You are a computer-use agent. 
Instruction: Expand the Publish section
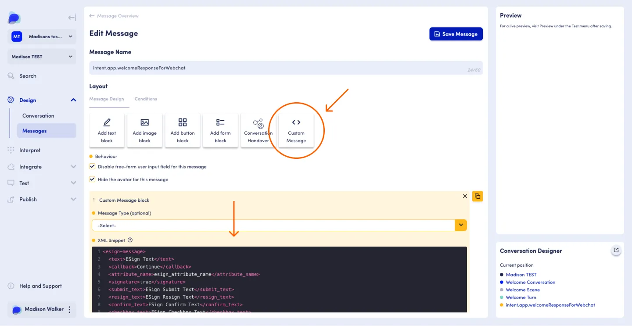coord(73,199)
